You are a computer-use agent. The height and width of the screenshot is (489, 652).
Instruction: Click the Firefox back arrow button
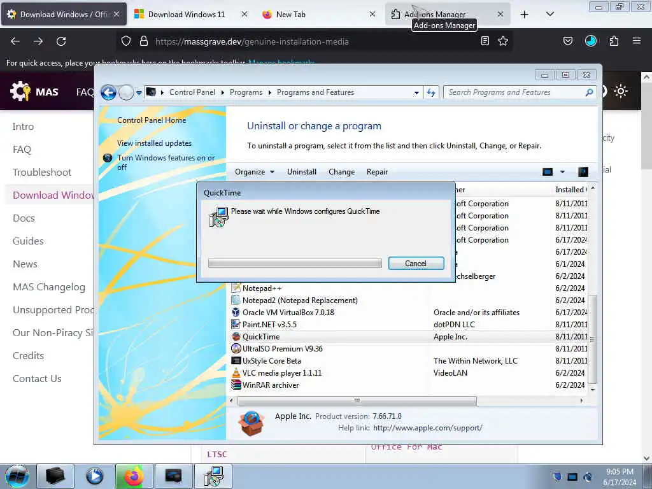click(x=15, y=41)
